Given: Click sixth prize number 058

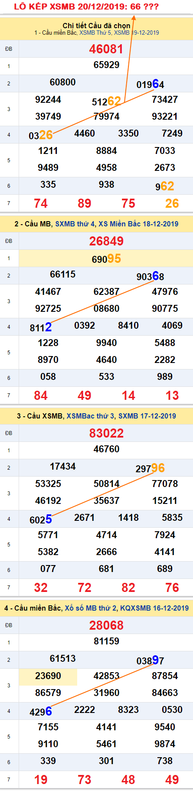Looking at the screenshot, I should click(x=48, y=377).
